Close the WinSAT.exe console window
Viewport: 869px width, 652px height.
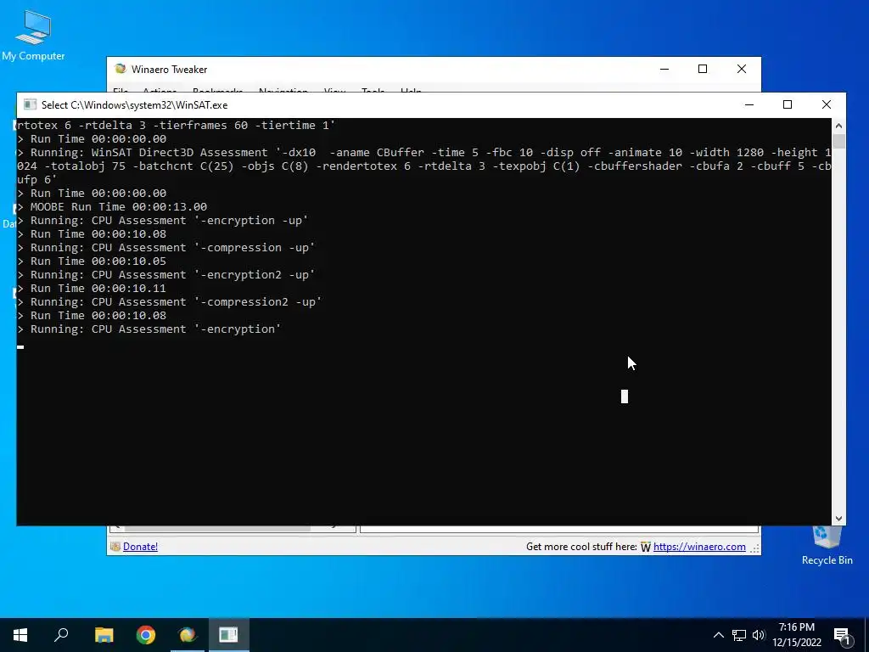[x=827, y=104]
